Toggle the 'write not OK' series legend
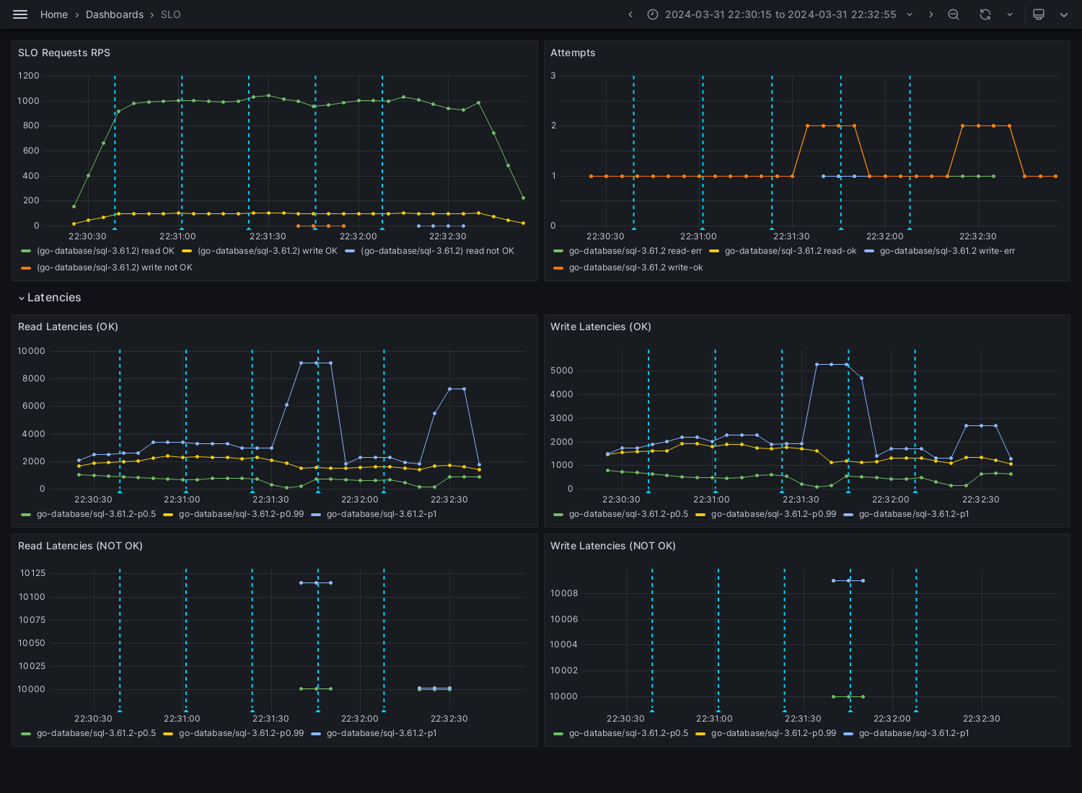This screenshot has width=1082, height=793. click(x=115, y=267)
